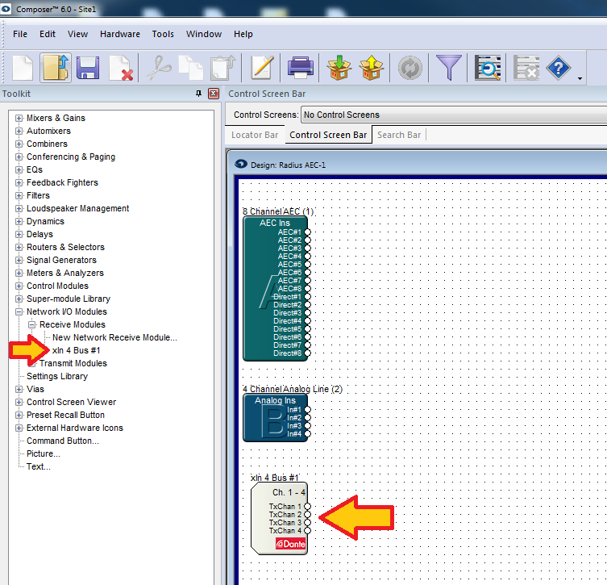
Task: Click the New document toolbar icon
Action: click(x=23, y=68)
